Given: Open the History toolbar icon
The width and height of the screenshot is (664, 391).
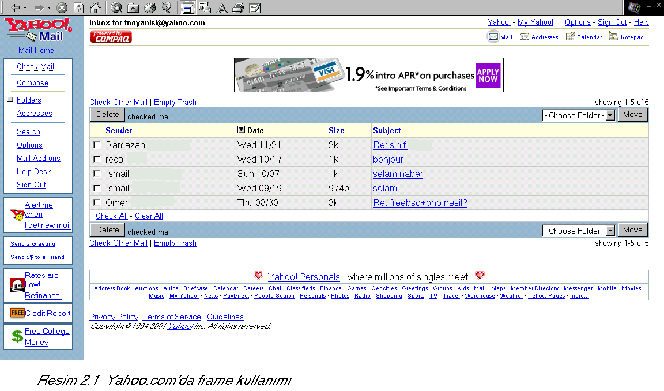Looking at the screenshot, I should coord(150,7).
